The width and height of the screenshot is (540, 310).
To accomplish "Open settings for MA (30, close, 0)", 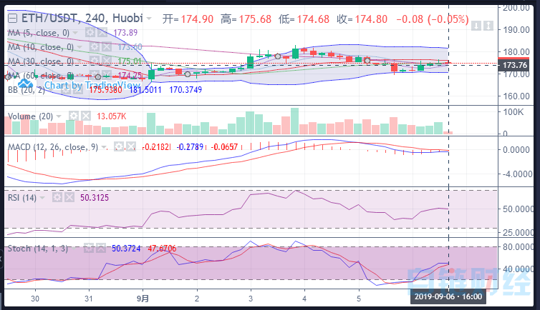I will [x=95, y=61].
